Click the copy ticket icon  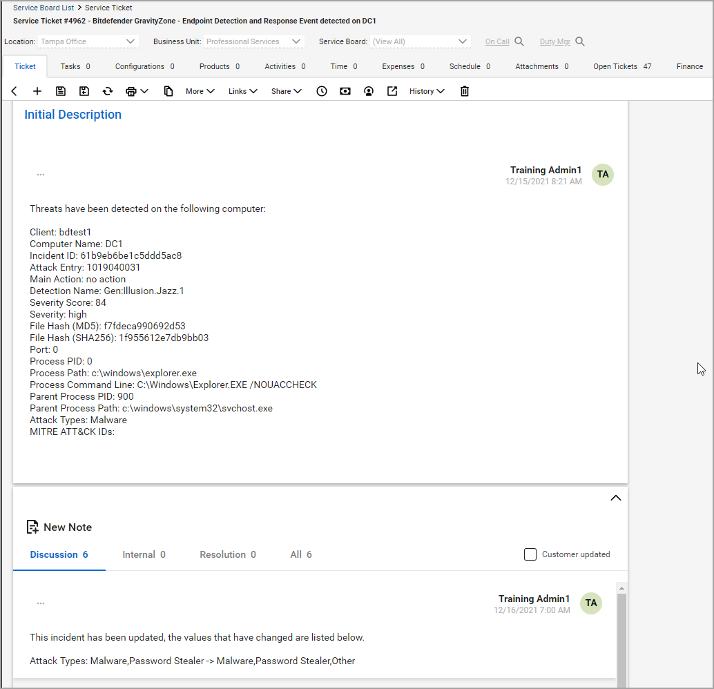pos(168,91)
